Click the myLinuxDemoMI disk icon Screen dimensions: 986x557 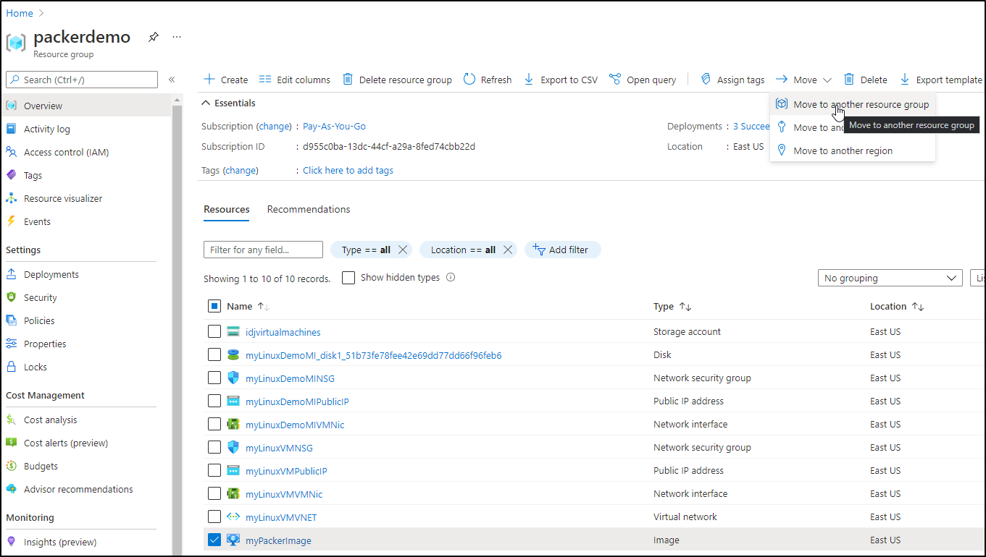(233, 355)
